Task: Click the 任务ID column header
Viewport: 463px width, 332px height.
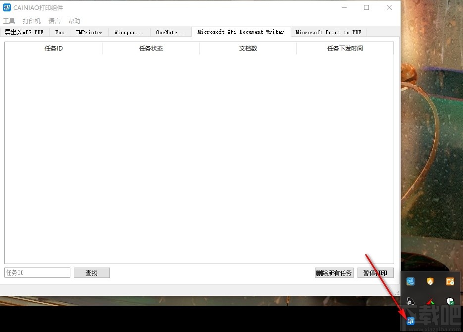Action: click(x=53, y=49)
